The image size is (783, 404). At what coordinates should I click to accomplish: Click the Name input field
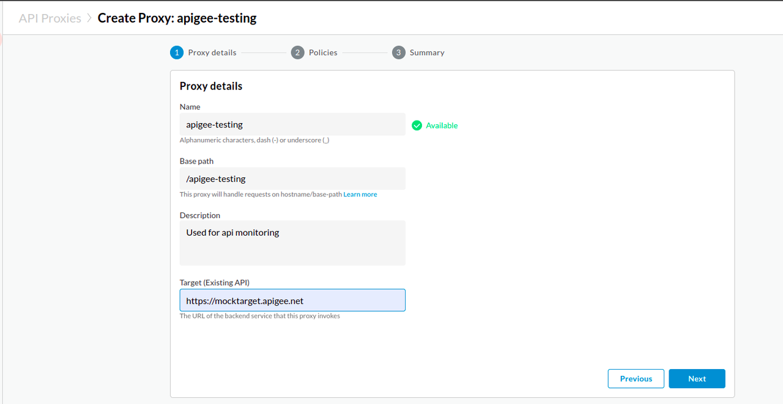click(x=292, y=124)
